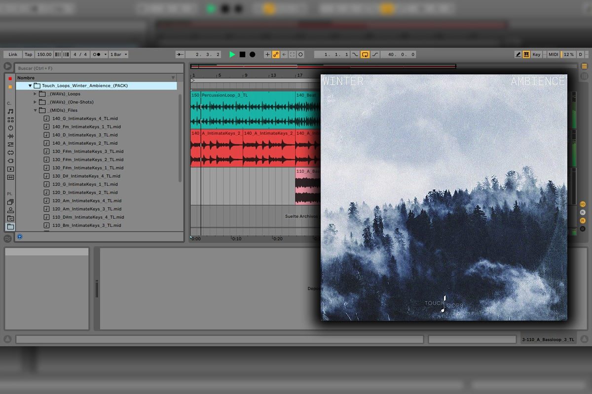
Task: Click the Punch-Out switch
Action: (375, 55)
